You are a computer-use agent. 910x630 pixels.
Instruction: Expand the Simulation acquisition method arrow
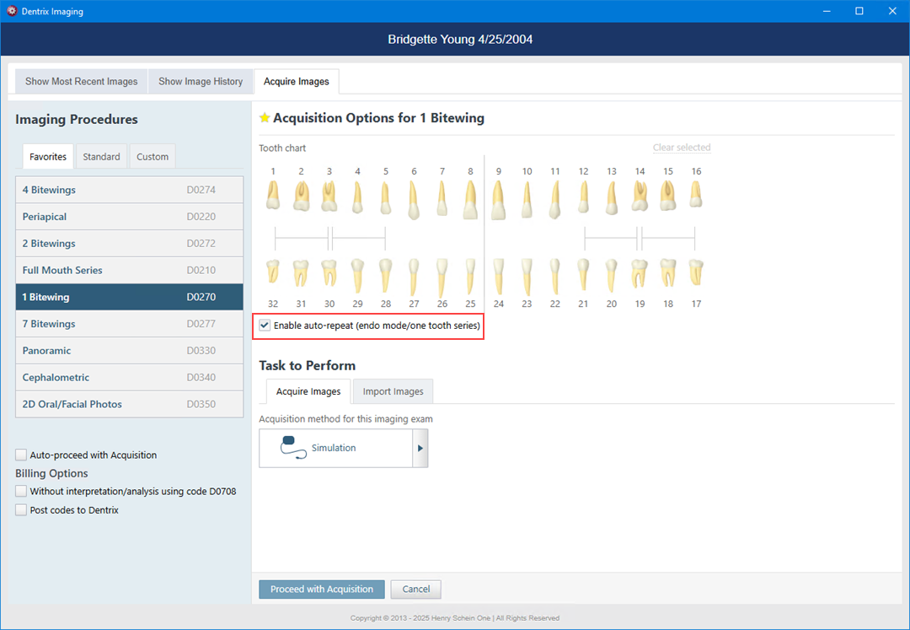tap(420, 449)
